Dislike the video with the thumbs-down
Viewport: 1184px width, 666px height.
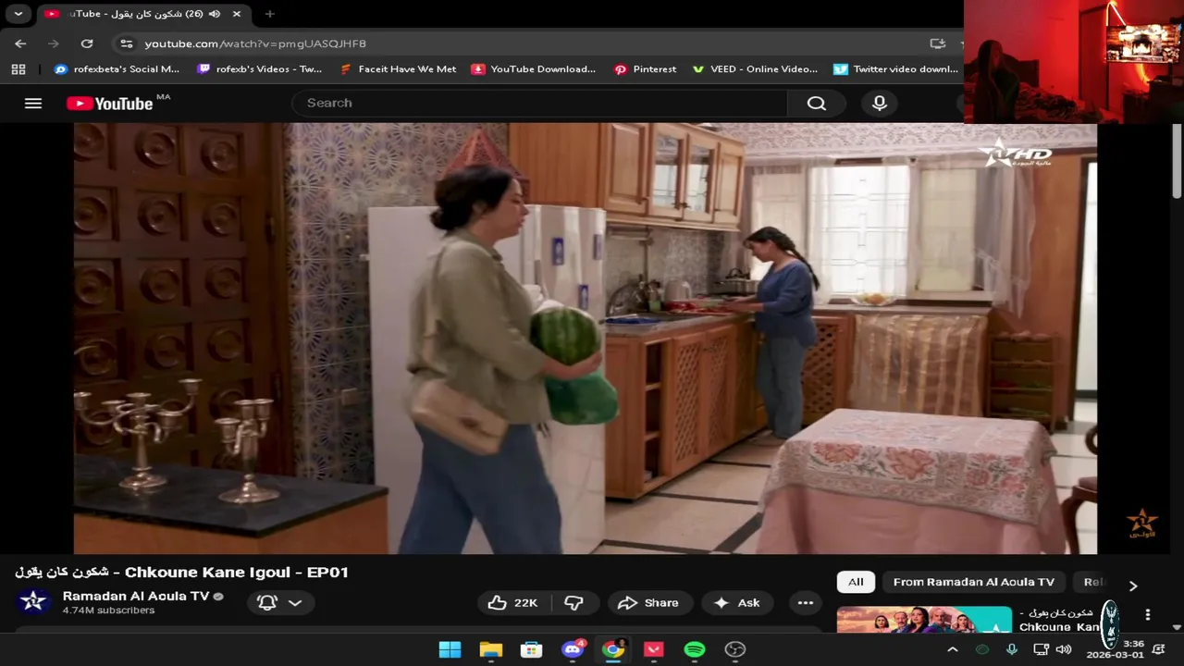coord(573,602)
